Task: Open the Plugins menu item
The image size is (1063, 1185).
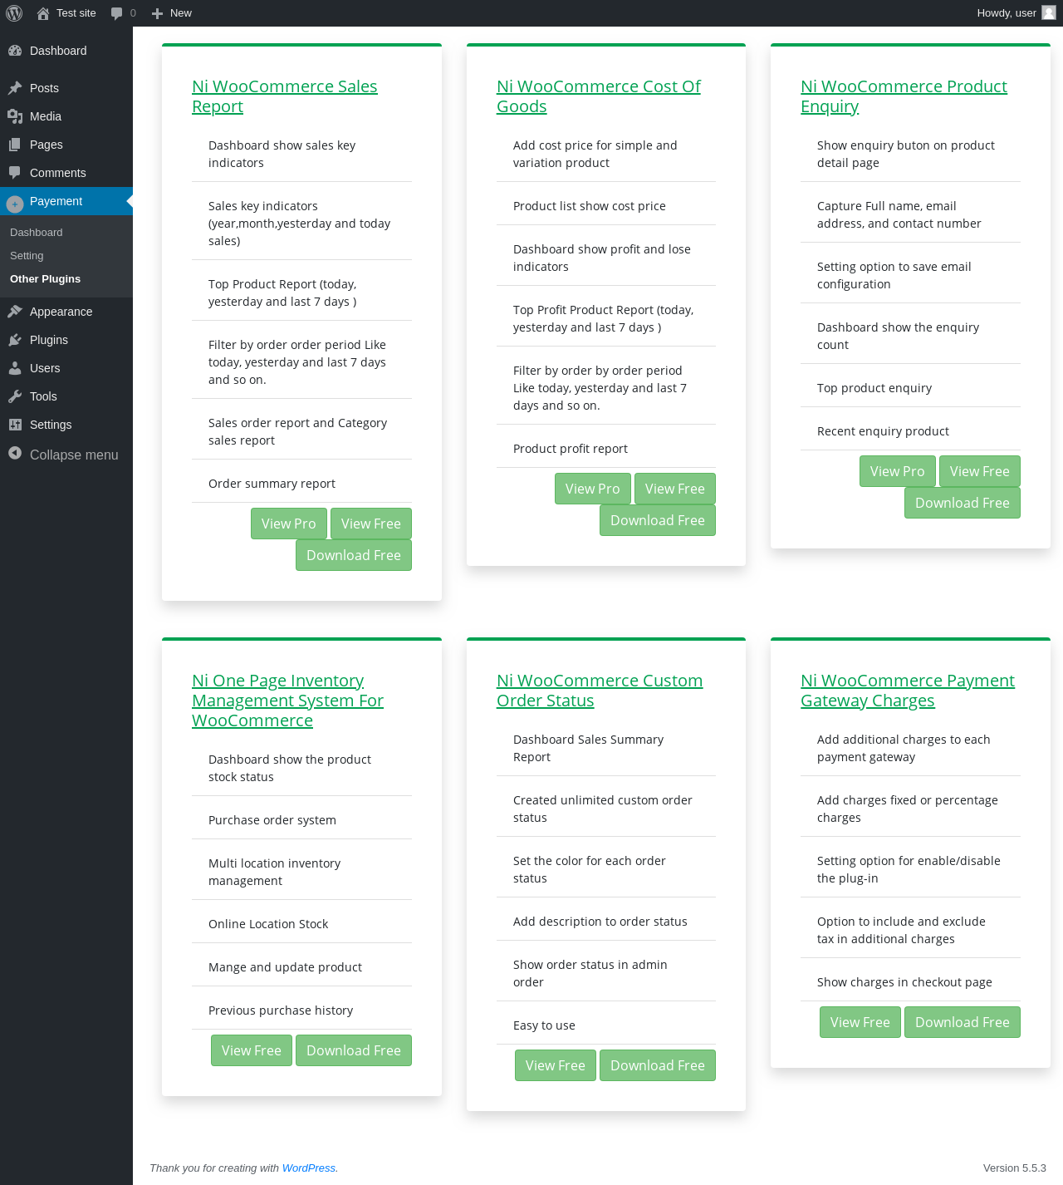Action: 49,340
